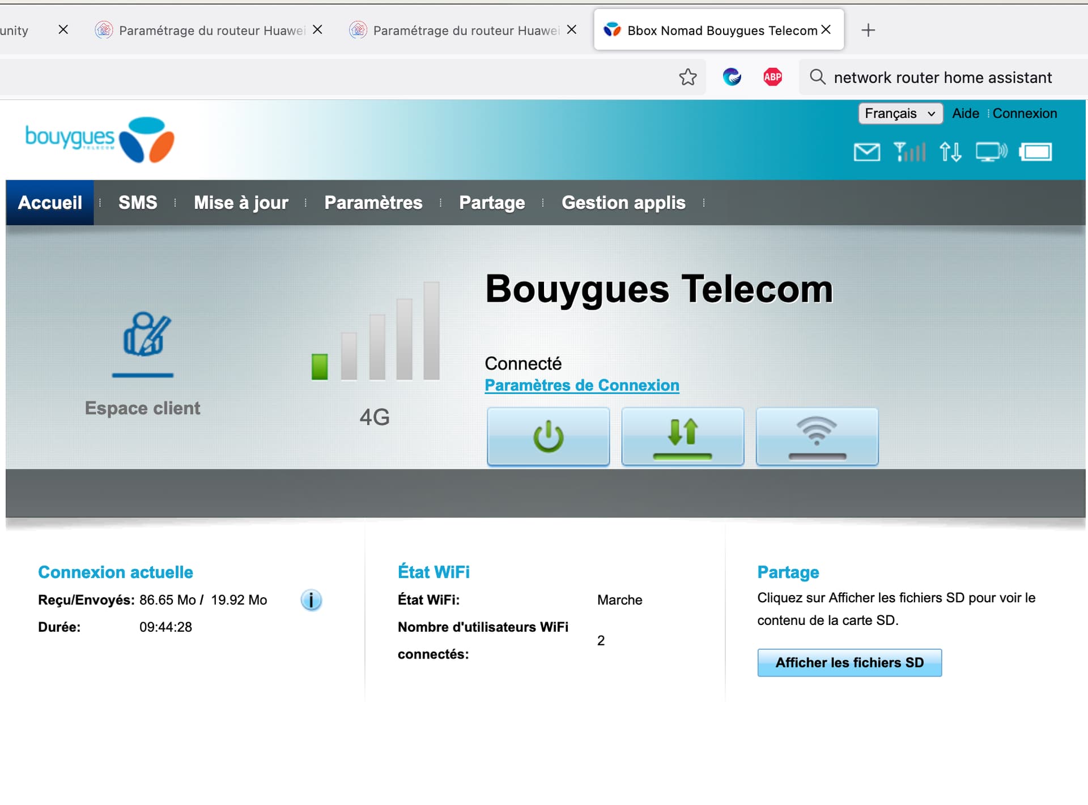This screenshot has height=805, width=1088.
Task: Open the Adblock Plus extension icon
Action: [772, 77]
